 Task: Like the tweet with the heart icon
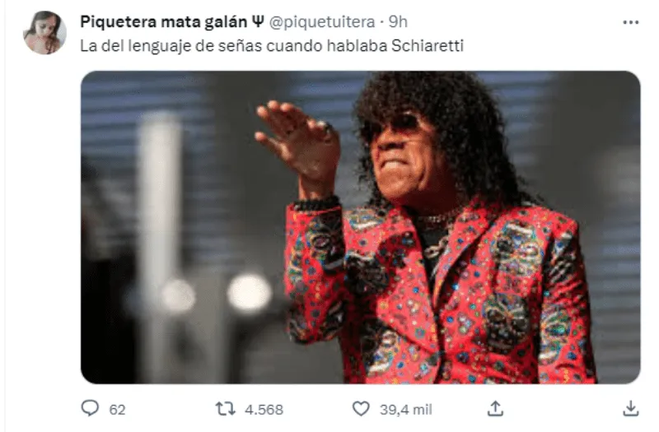click(361, 408)
